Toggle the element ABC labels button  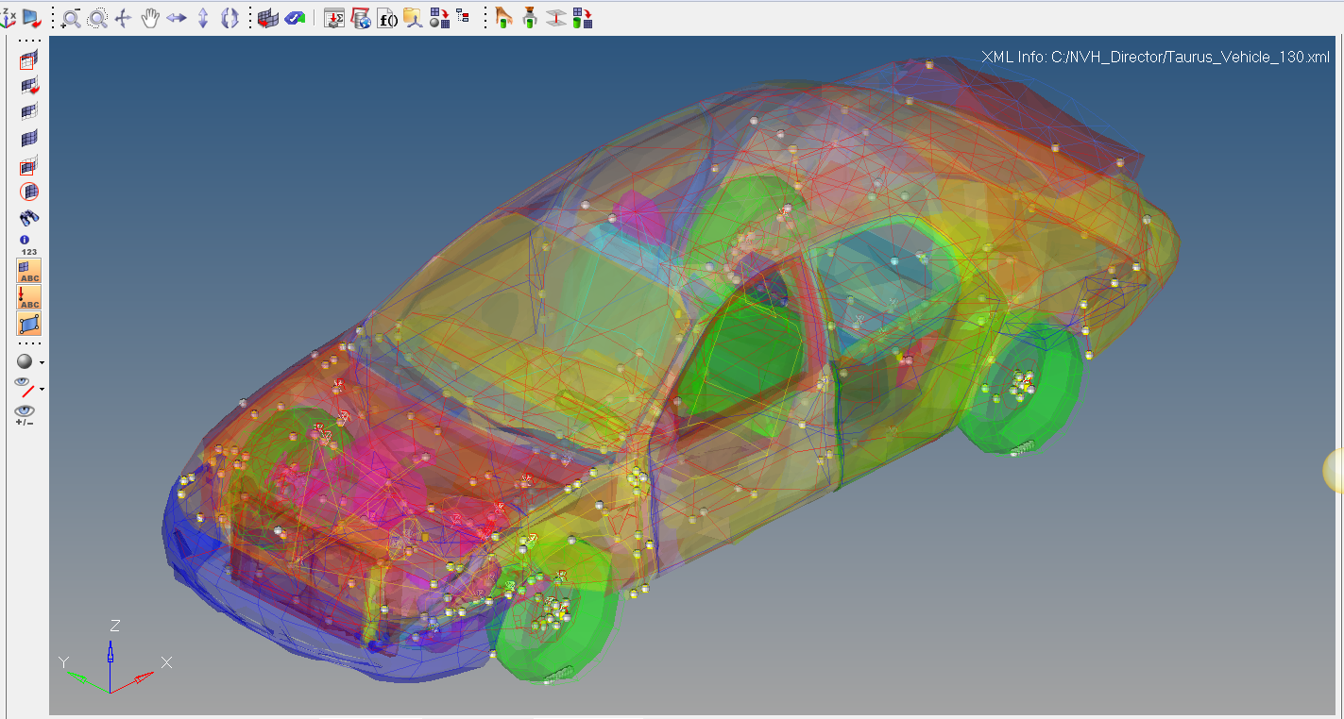point(29,272)
